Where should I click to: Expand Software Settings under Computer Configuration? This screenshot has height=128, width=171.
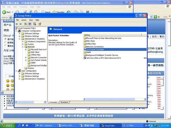[x=19, y=34]
